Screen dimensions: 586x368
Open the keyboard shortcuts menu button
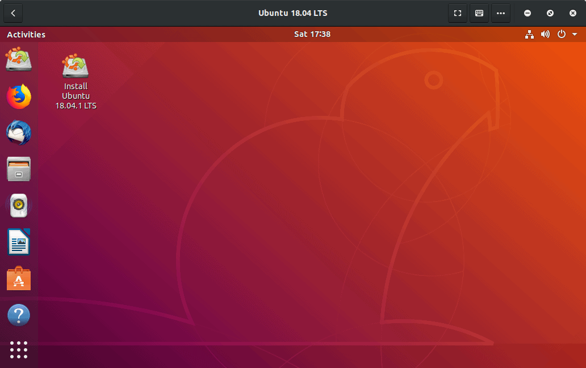479,13
